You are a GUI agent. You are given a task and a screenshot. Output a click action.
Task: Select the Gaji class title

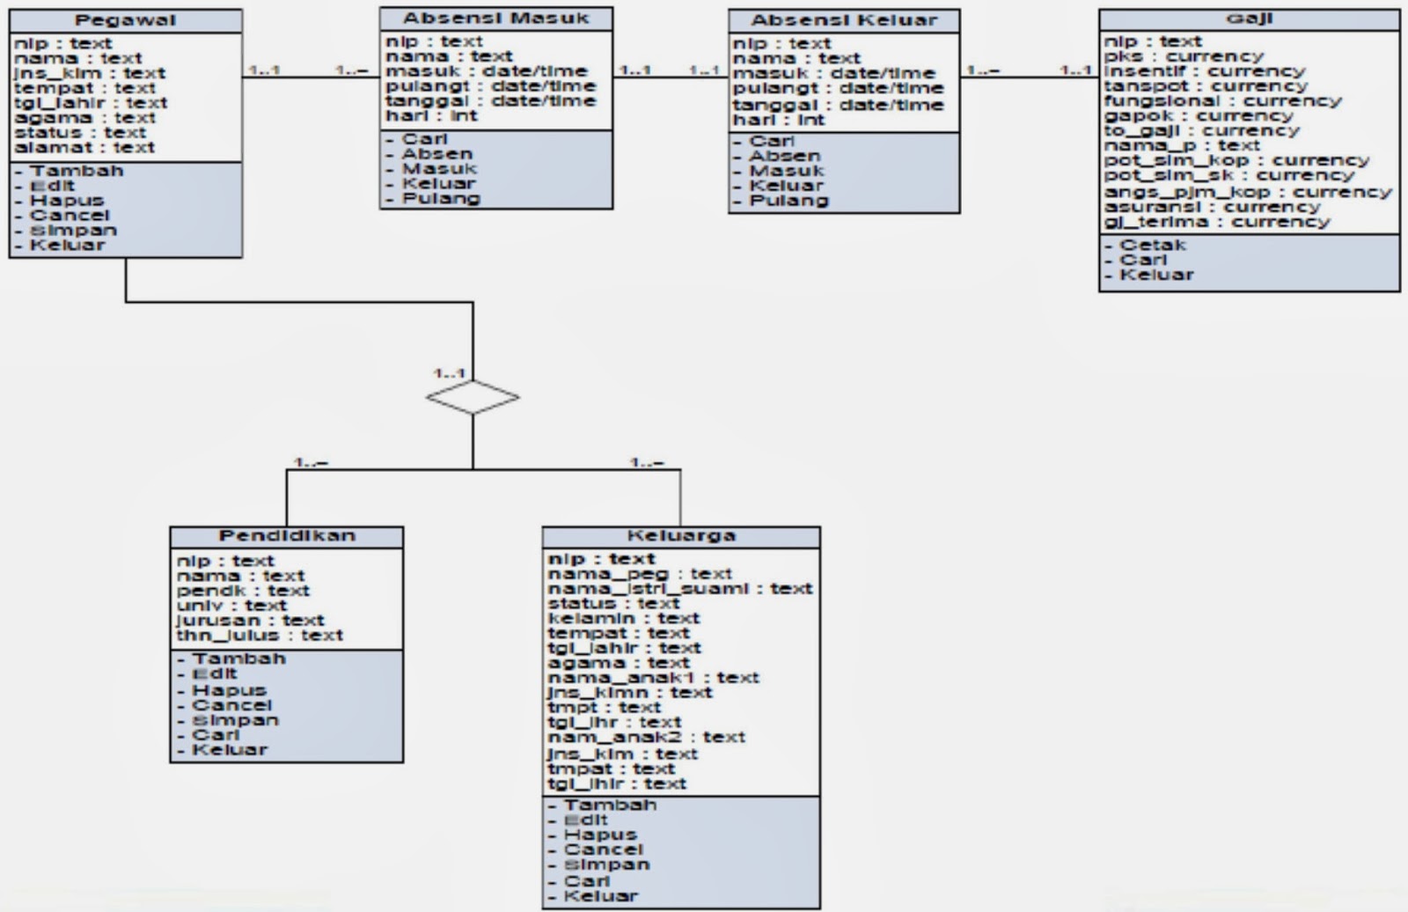click(1249, 18)
